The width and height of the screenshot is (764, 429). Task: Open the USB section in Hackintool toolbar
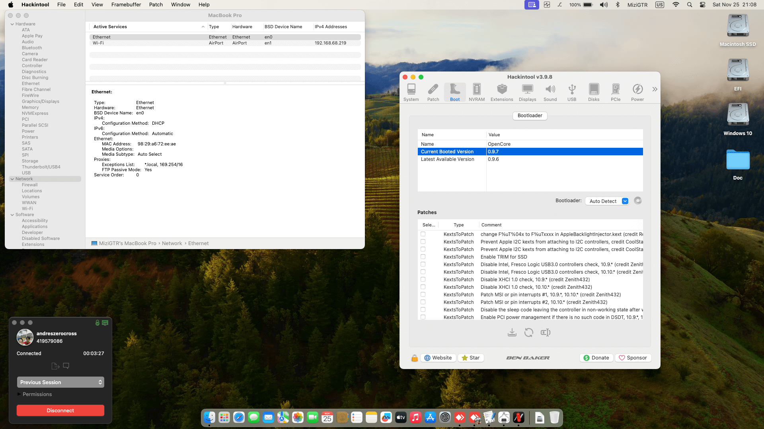point(572,93)
